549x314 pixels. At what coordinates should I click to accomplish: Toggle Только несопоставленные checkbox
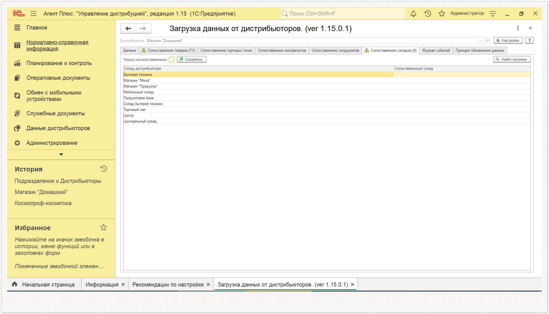coord(172,59)
